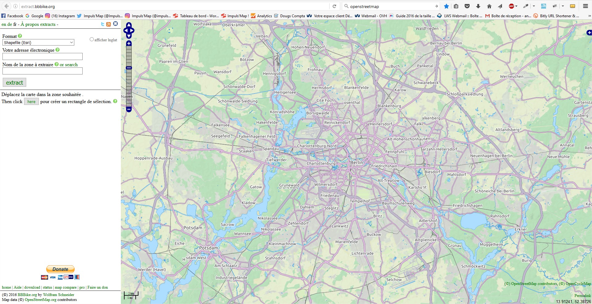Click the extract button
The height and width of the screenshot is (304, 592).
point(14,82)
